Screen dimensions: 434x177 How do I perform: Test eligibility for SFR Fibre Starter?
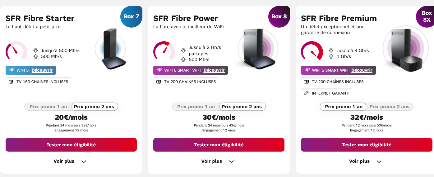[x=71, y=145]
